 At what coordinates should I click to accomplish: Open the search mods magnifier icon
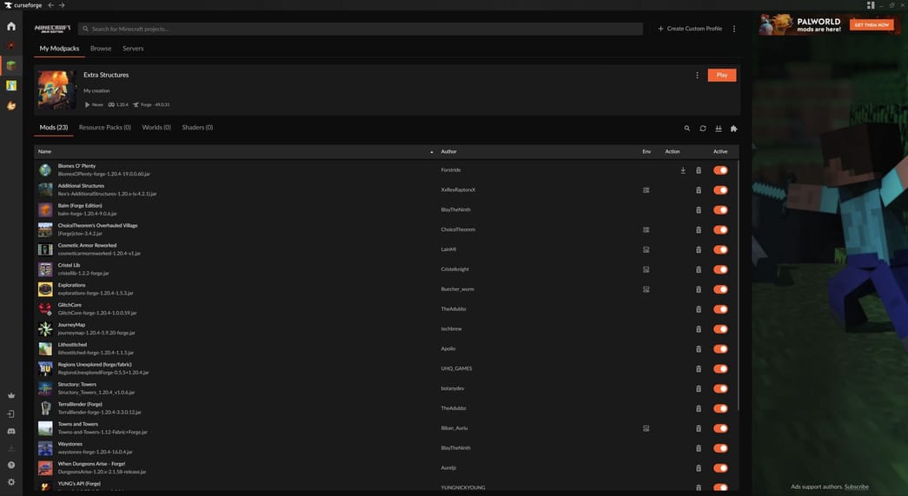point(686,129)
